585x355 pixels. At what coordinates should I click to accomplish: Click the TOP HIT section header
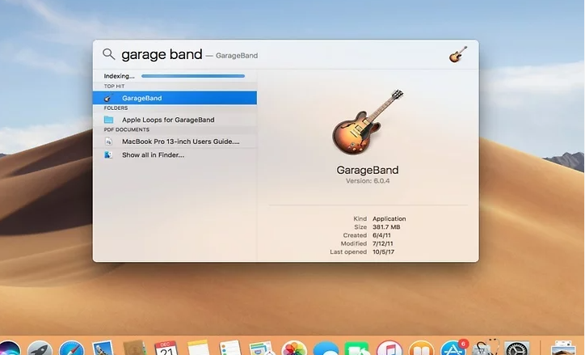click(x=114, y=86)
